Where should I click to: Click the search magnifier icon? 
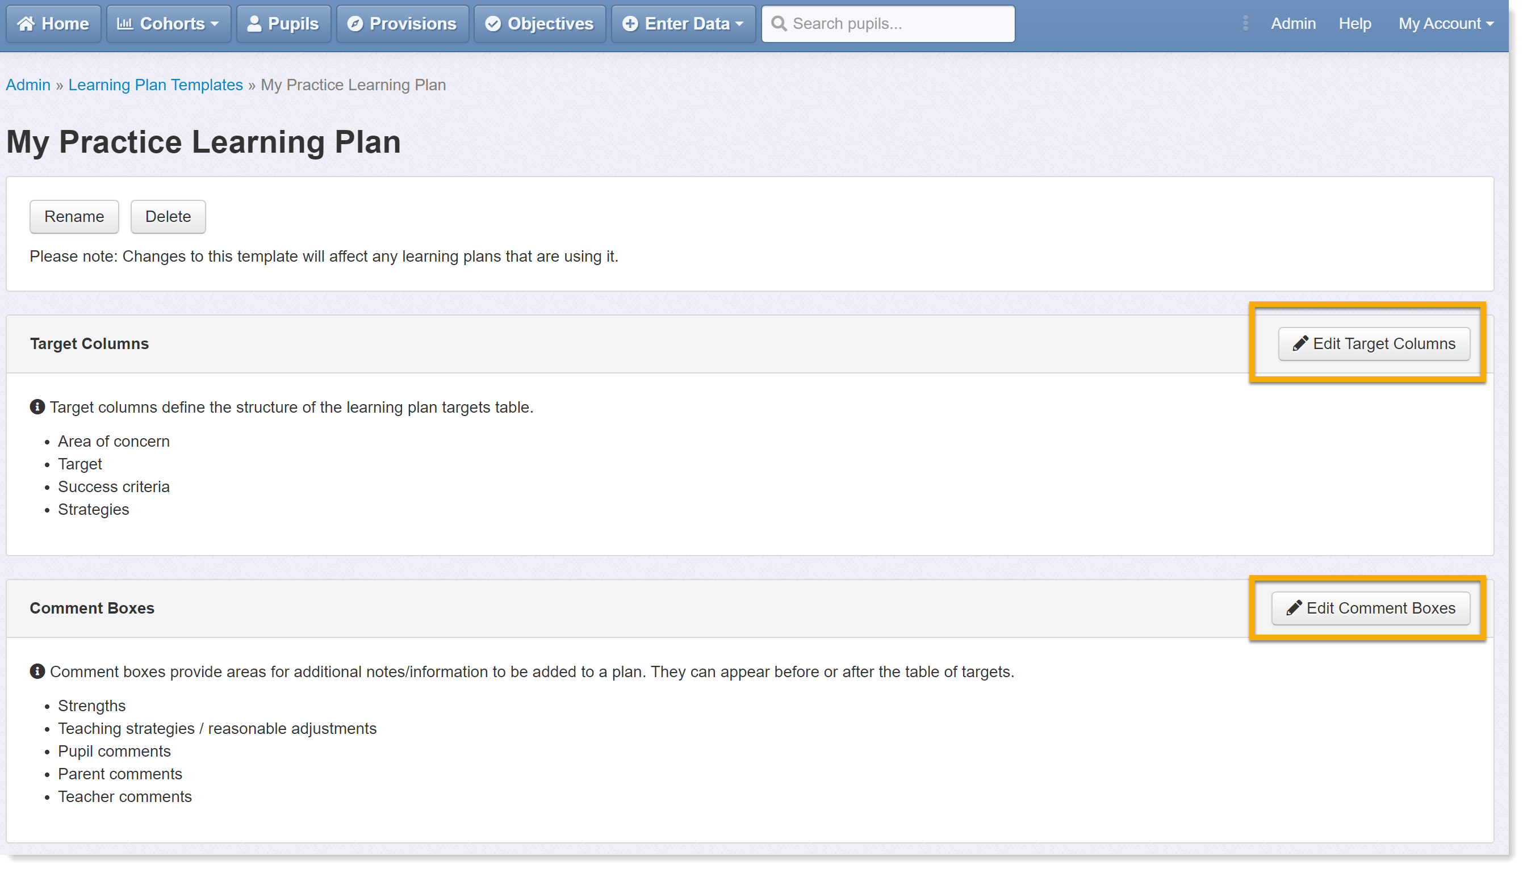[x=779, y=24]
